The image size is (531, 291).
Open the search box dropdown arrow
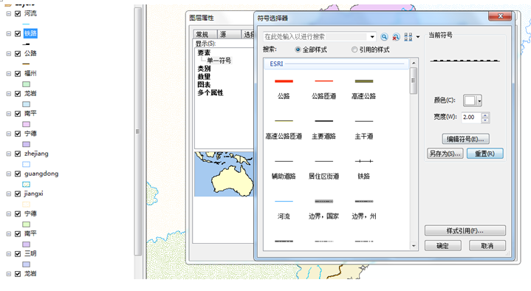coord(372,37)
